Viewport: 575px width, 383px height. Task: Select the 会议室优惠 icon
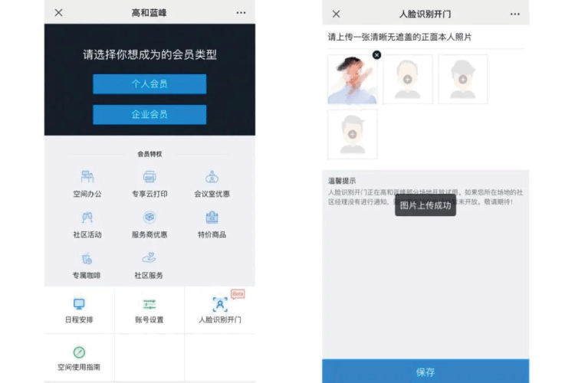[212, 178]
